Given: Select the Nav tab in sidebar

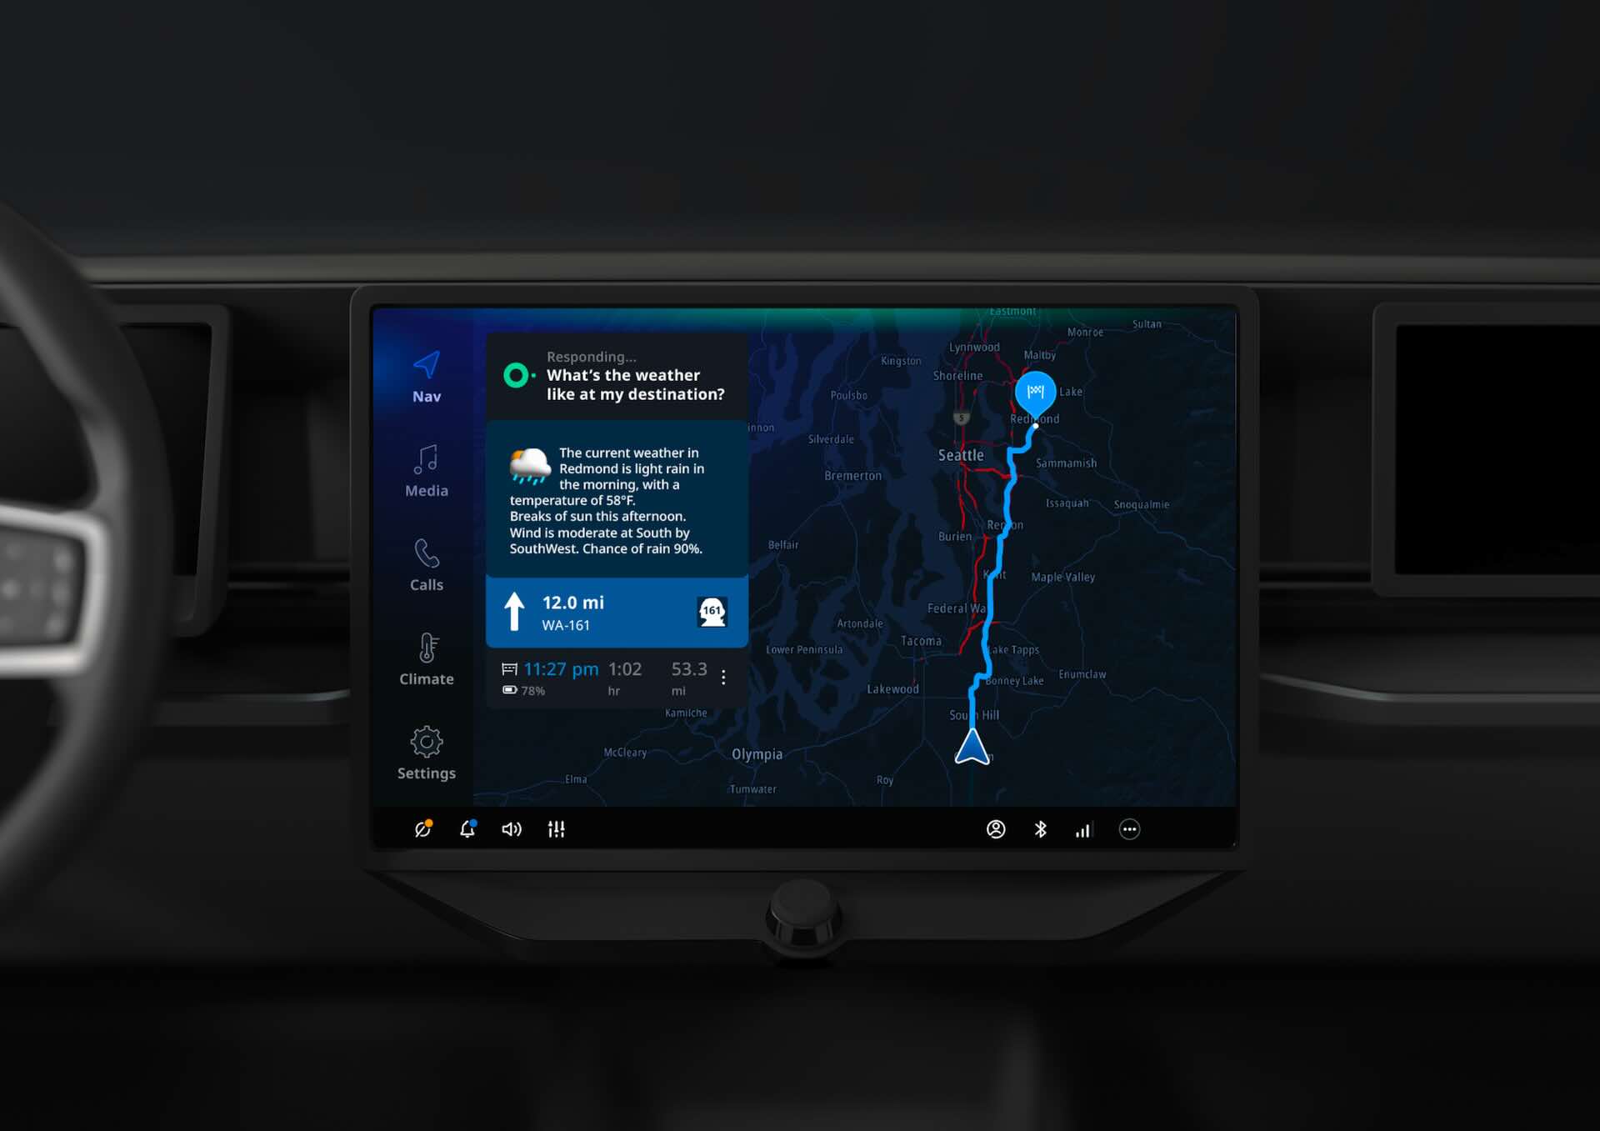Looking at the screenshot, I should click(x=428, y=376).
